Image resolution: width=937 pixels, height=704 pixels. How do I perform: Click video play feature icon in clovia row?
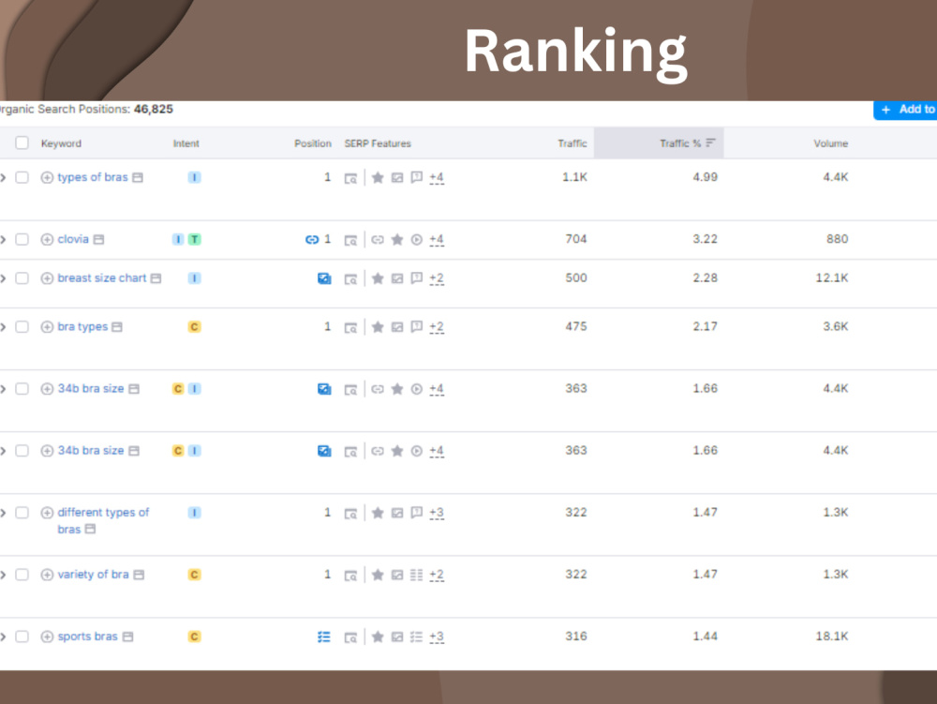tap(417, 240)
